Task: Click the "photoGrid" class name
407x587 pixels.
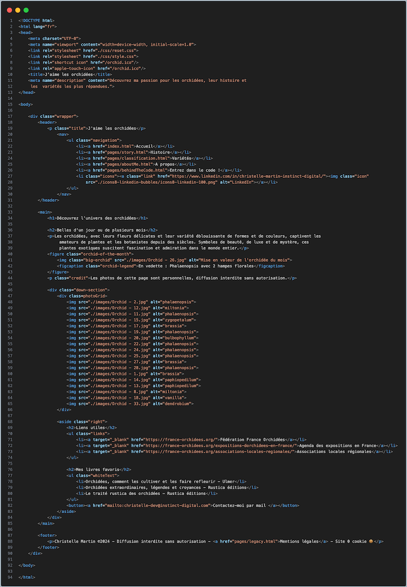Action: click(95, 296)
